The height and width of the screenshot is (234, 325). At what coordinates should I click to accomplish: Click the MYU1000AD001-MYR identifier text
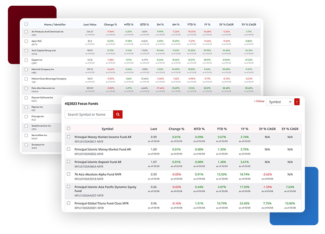click(x=89, y=208)
